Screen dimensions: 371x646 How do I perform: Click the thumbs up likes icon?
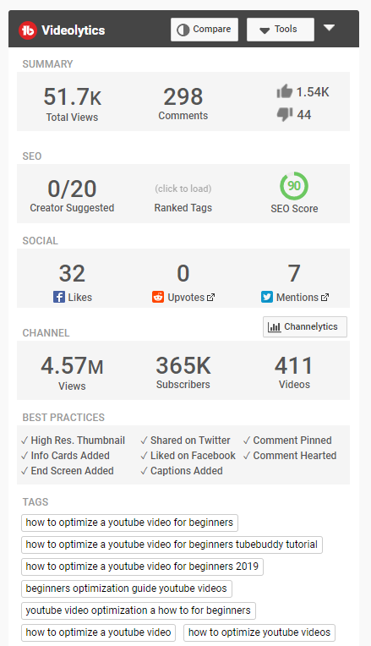(x=285, y=91)
